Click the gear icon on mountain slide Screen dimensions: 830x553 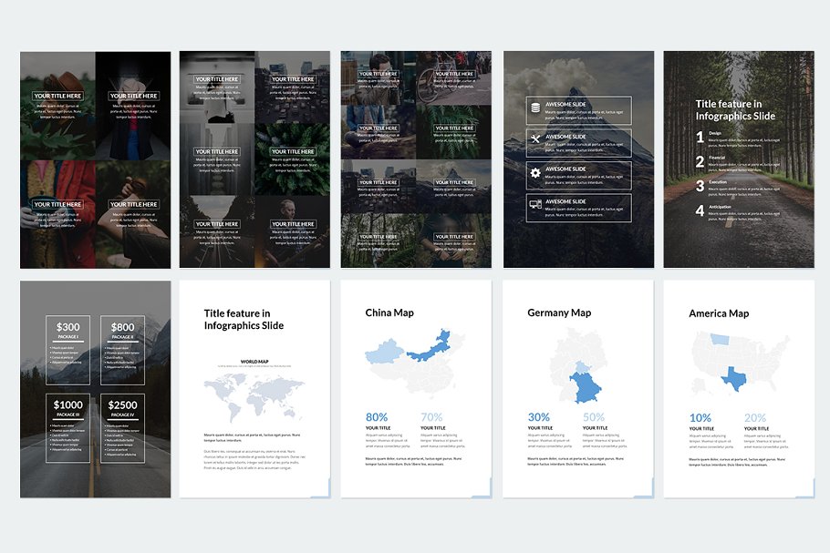pyautogui.click(x=535, y=173)
